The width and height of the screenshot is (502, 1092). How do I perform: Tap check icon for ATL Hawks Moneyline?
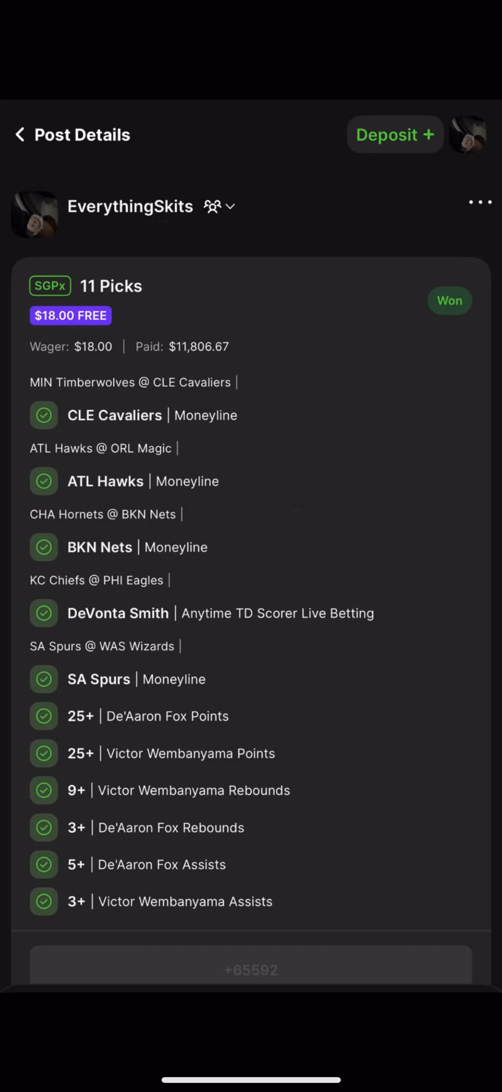pyautogui.click(x=44, y=481)
